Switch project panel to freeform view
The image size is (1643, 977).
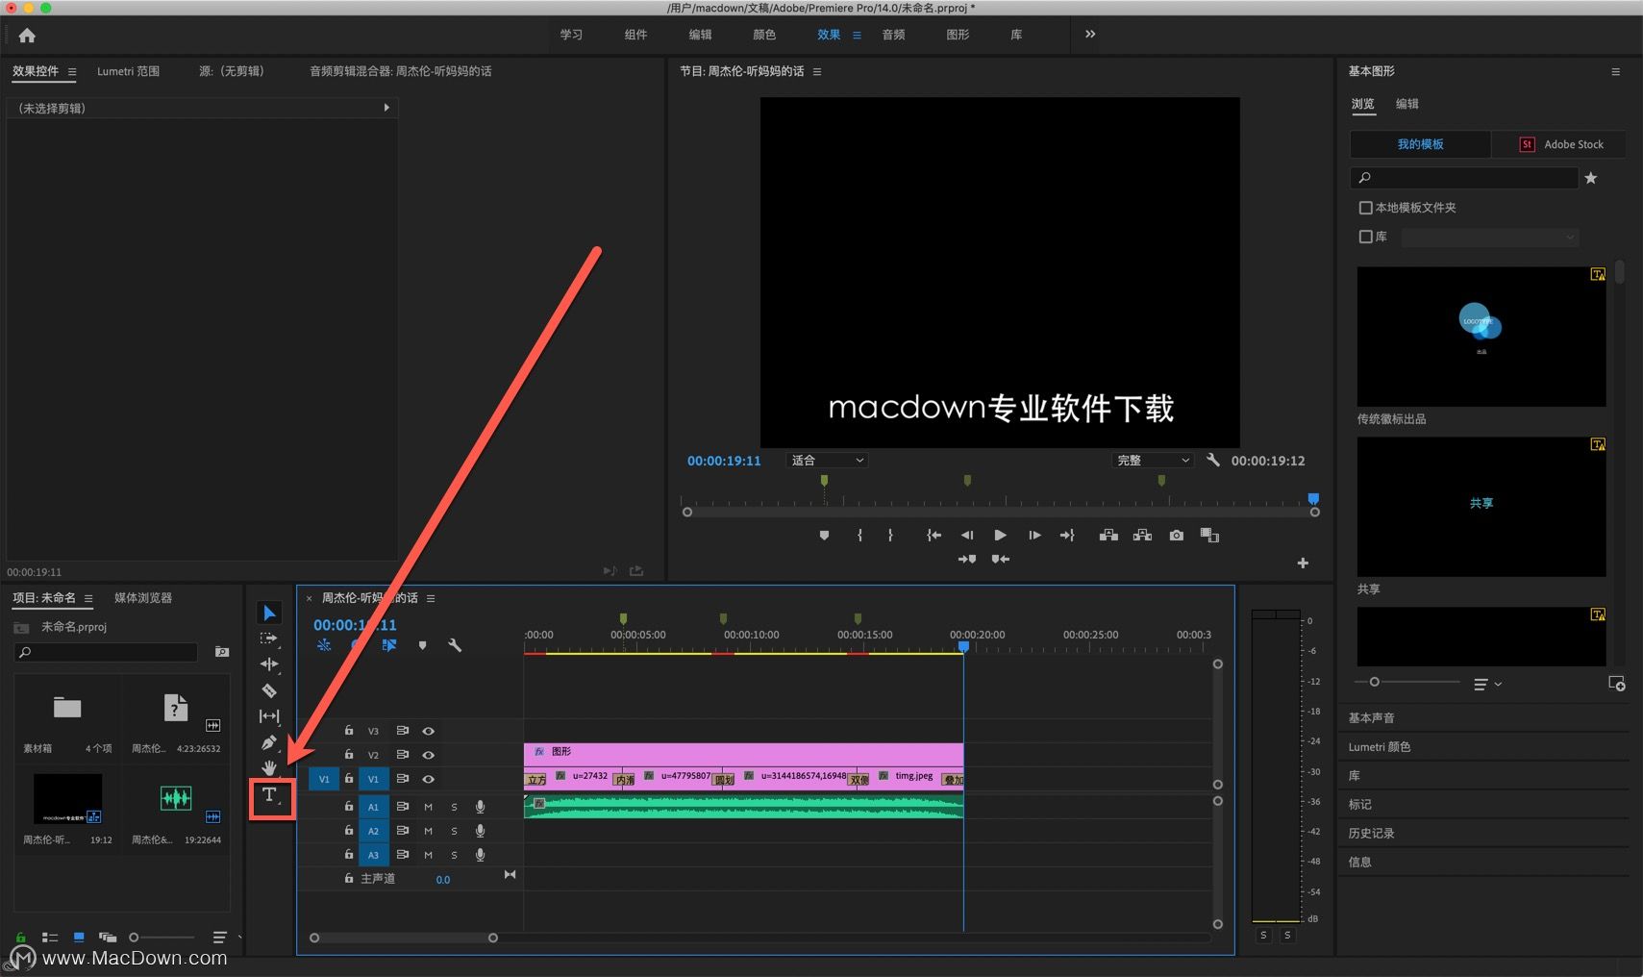point(108,937)
